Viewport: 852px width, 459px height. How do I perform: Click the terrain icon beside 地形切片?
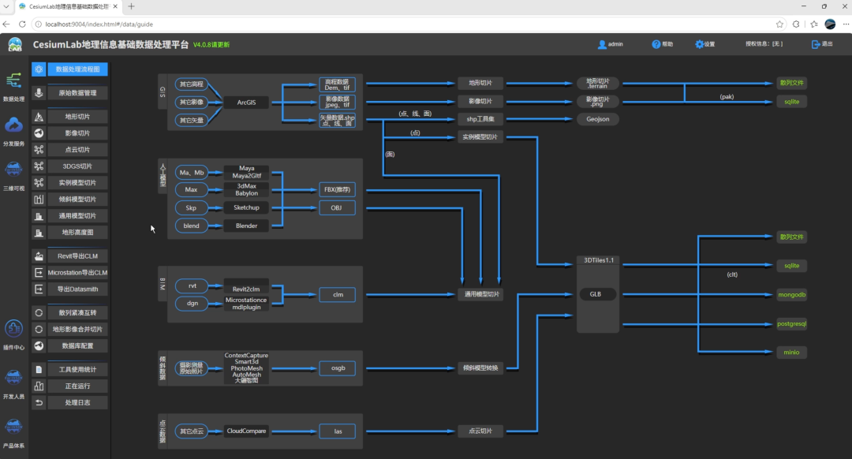pyautogui.click(x=39, y=116)
